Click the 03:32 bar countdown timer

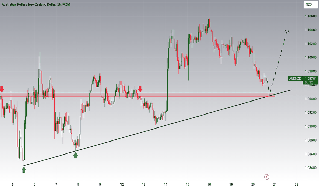click(309, 82)
